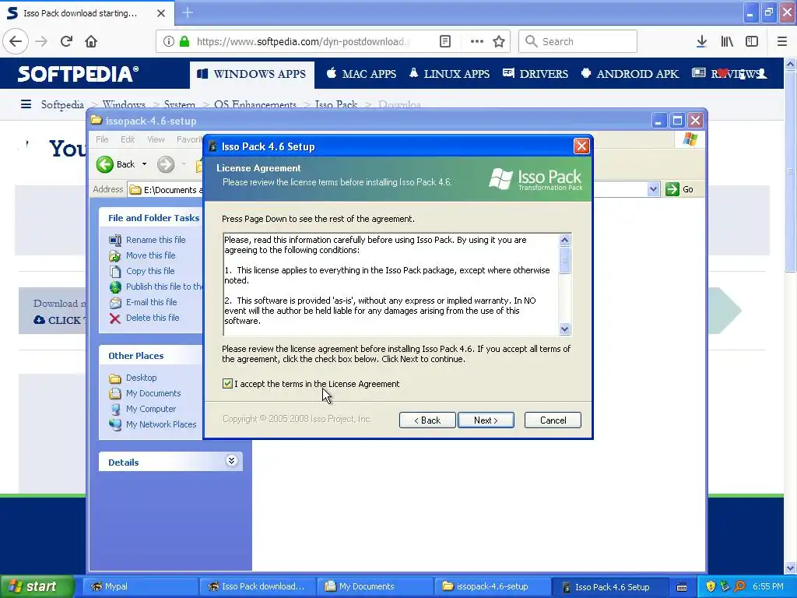Click the magnifier tray icon

(739, 586)
